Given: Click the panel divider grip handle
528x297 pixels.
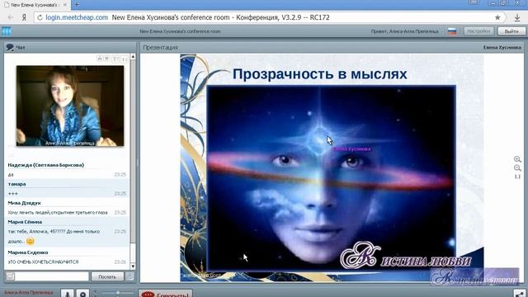Looking at the screenshot, I should coord(138,163).
